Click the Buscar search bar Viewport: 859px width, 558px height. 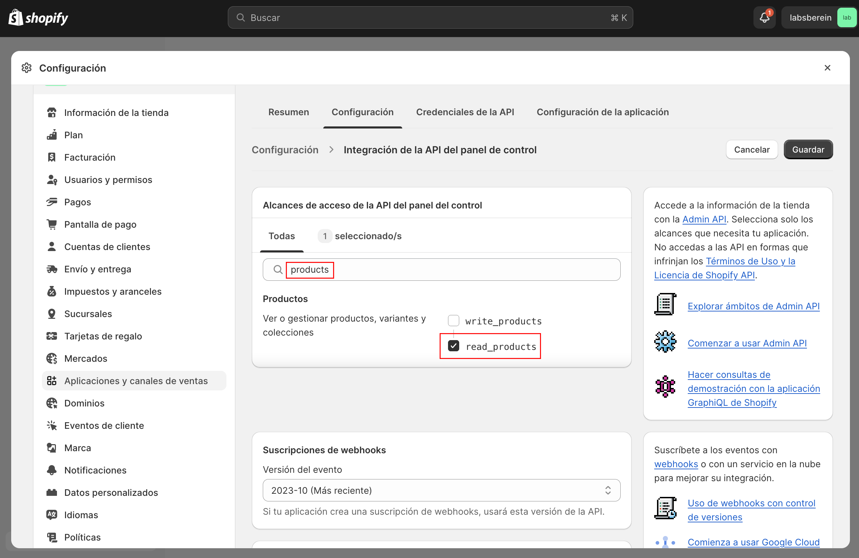(429, 17)
